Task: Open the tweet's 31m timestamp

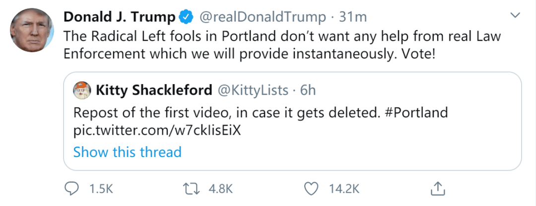Action: (x=353, y=17)
